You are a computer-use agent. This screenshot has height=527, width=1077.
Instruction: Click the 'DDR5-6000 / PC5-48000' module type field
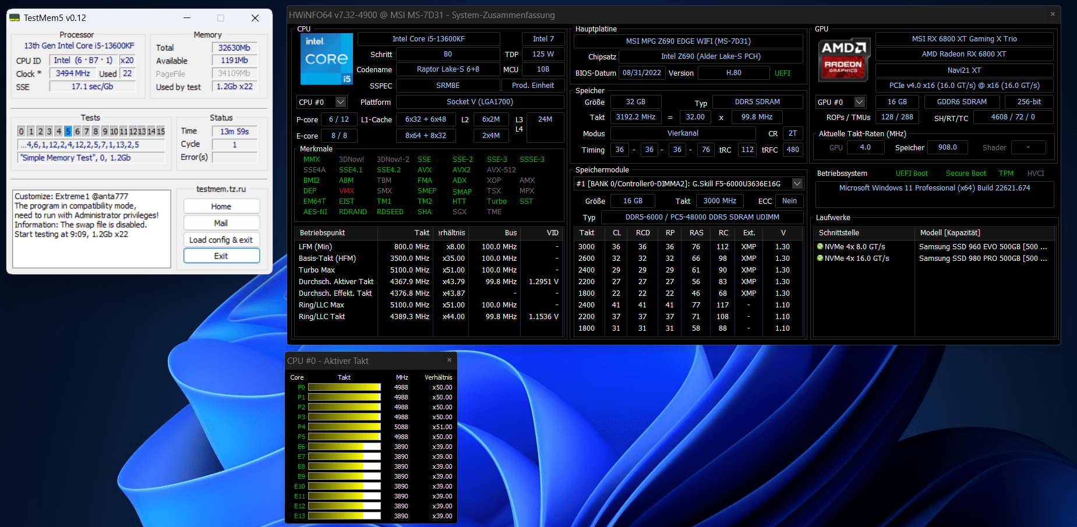702,217
